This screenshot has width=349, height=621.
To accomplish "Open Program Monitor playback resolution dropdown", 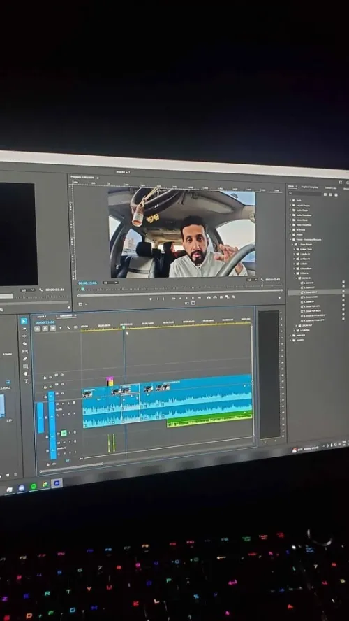I will (253, 279).
